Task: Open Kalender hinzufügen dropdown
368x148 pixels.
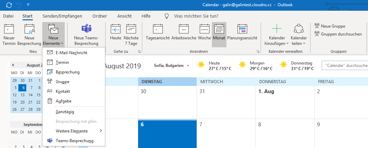Action: pos(277,35)
